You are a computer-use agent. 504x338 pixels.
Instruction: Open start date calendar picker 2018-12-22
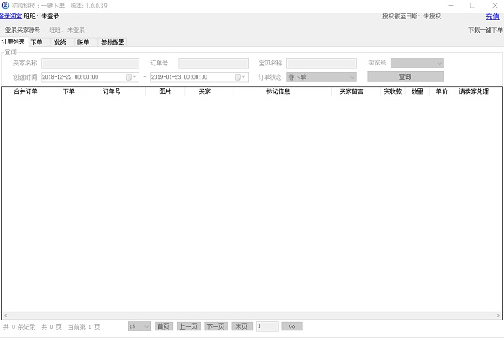tap(131, 77)
